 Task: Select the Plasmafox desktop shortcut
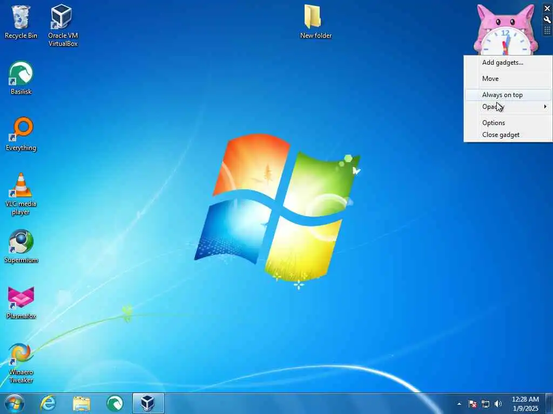pos(21,303)
